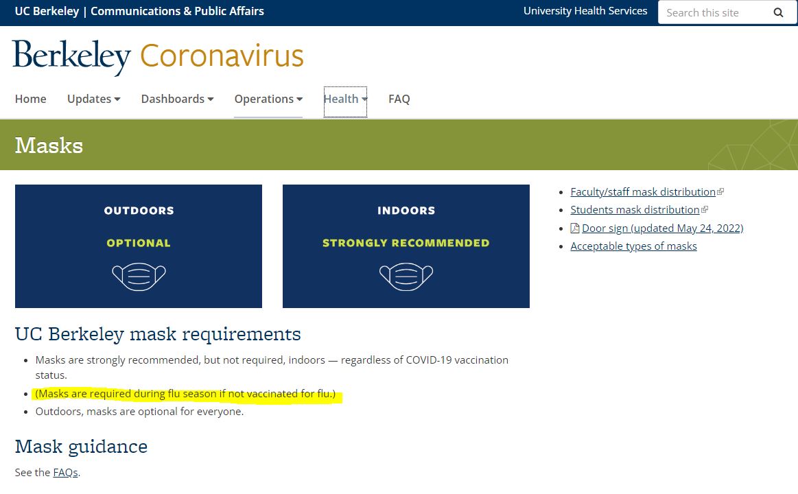Click the search magnifier icon
Viewport: 798px width, 494px height.
coord(778,13)
